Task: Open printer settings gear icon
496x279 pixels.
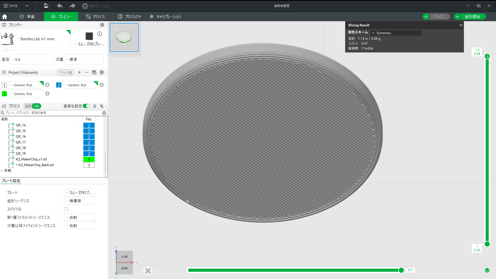Action: click(102, 25)
